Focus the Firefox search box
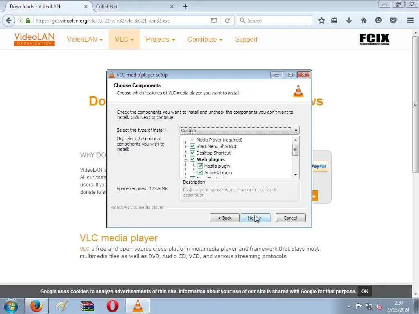This screenshot has width=419, height=314. [x=275, y=20]
